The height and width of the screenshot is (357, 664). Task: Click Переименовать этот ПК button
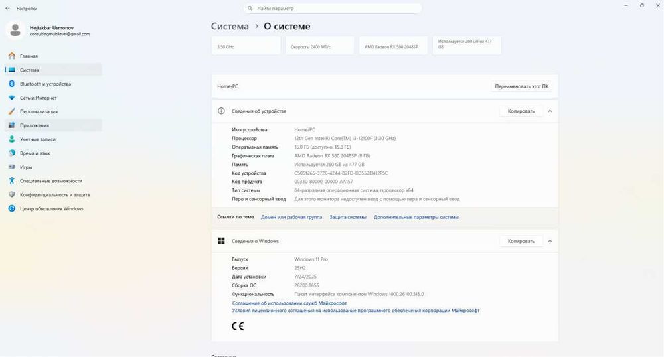522,86
